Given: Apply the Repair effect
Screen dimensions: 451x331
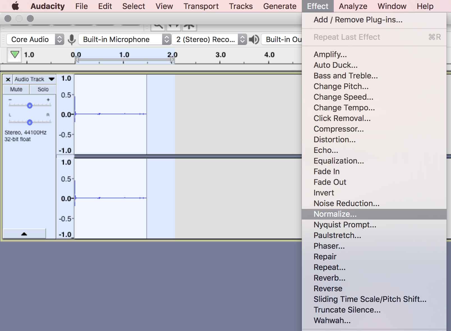Looking at the screenshot, I should tap(374, 257).
